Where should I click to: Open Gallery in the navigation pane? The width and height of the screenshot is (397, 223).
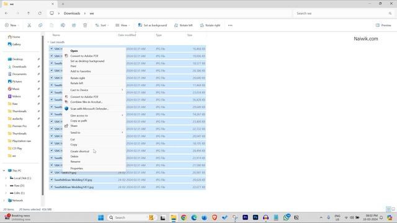pos(14,44)
